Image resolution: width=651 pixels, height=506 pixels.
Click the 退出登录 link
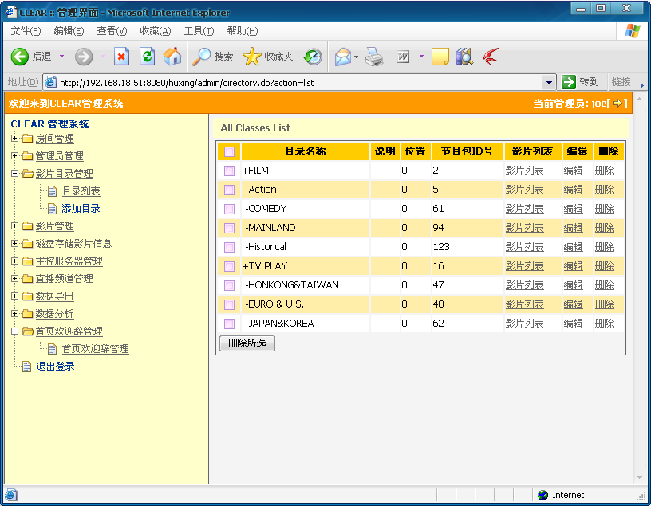coord(55,367)
